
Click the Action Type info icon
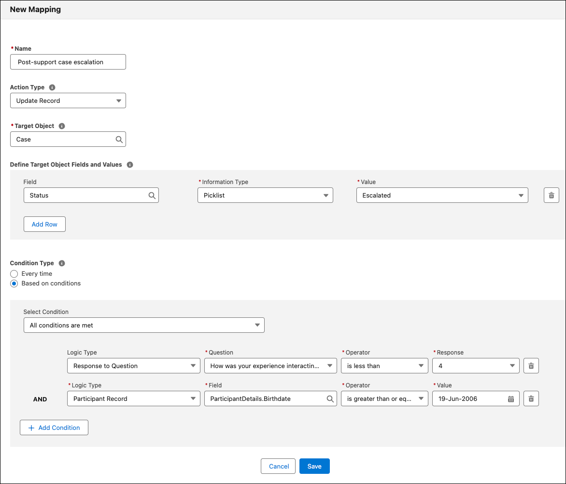[x=52, y=87]
